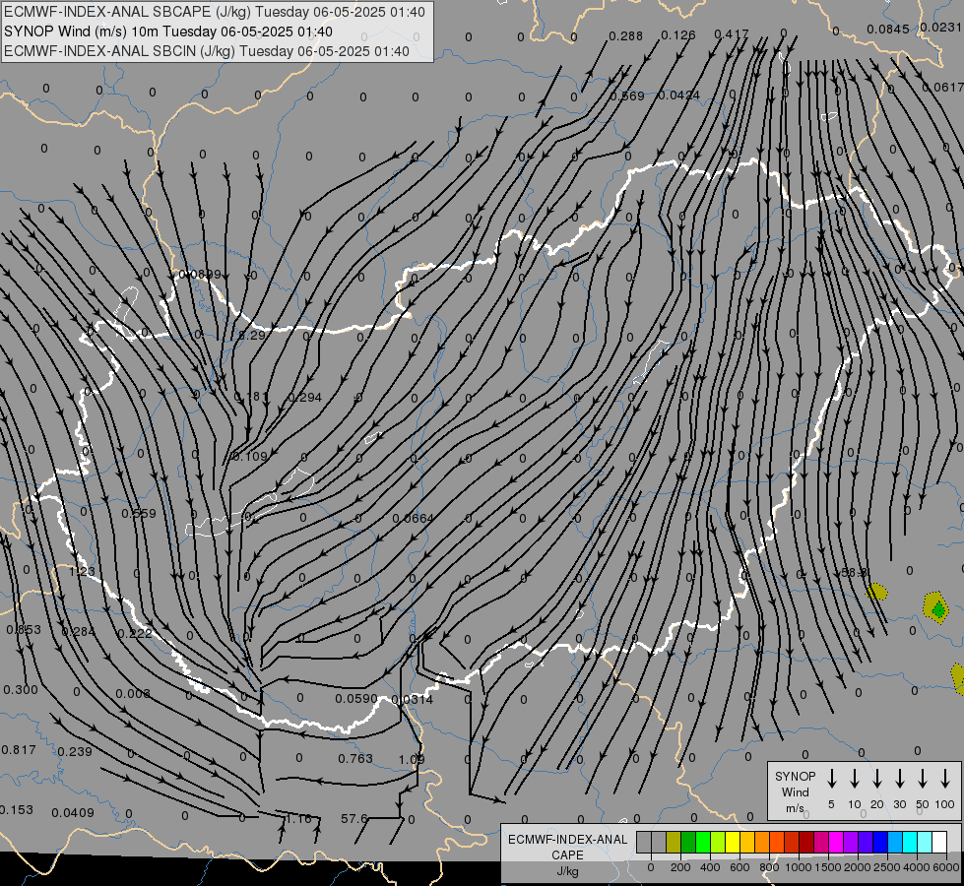Click the 0.288 value on the map
This screenshot has width=964, height=886.
(625, 36)
